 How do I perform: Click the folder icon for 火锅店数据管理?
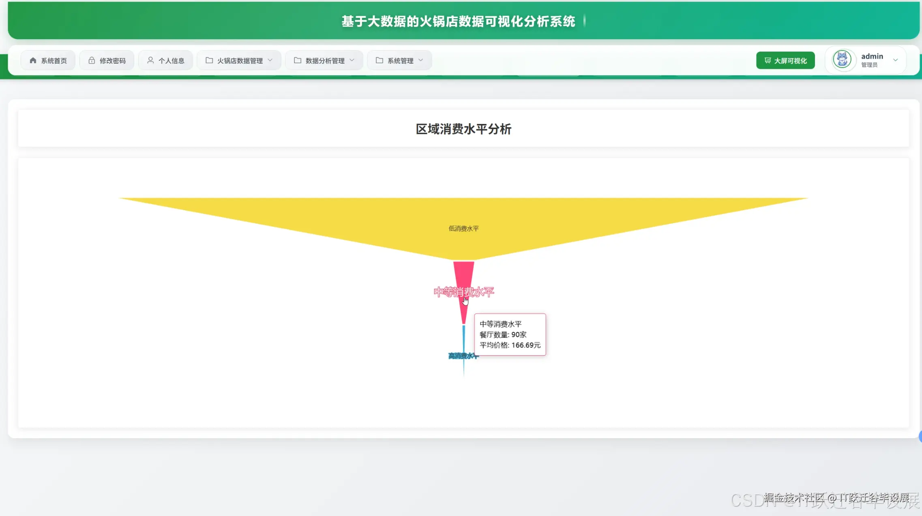point(208,60)
